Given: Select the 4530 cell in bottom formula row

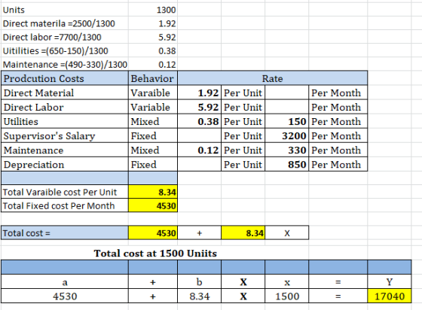Looking at the screenshot, I should pyautogui.click(x=65, y=296).
